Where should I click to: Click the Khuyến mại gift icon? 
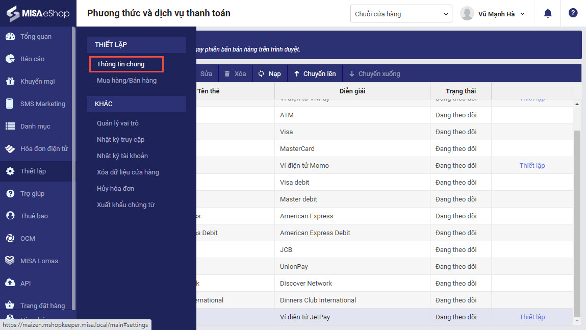pyautogui.click(x=10, y=82)
